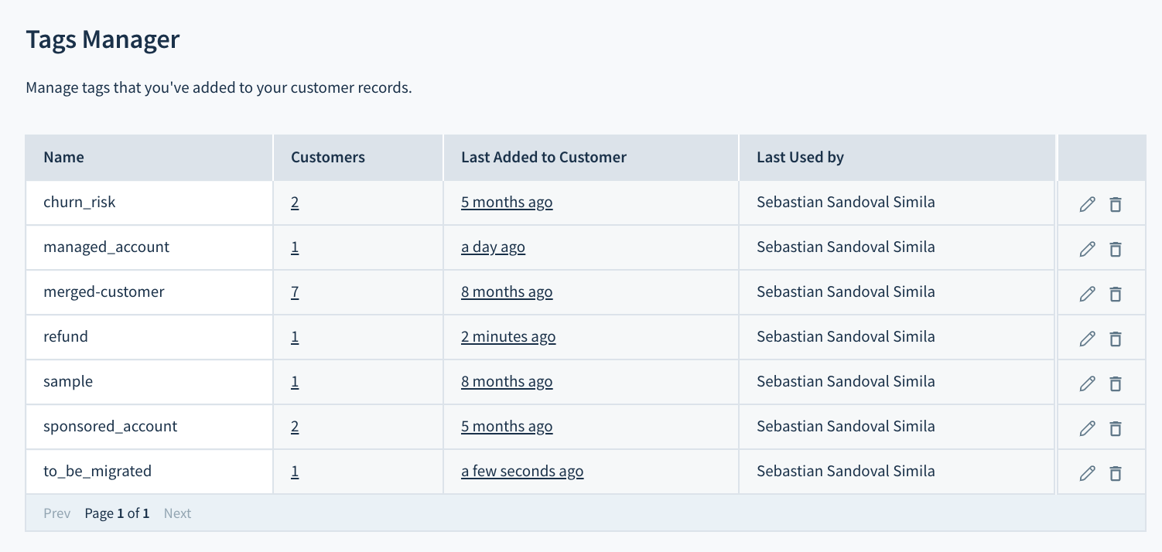Image resolution: width=1162 pixels, height=552 pixels.
Task: Open the edit pencil on refund row
Action: (1087, 339)
